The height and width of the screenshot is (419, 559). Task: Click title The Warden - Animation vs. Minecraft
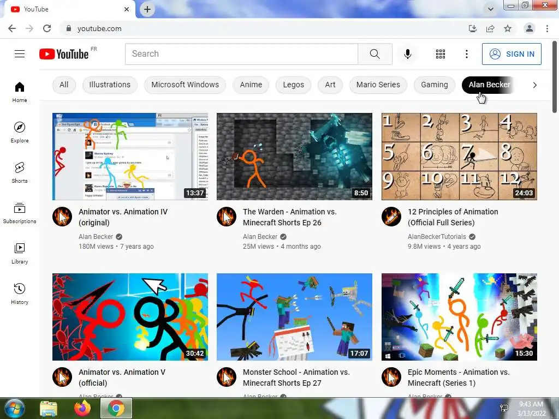(289, 217)
